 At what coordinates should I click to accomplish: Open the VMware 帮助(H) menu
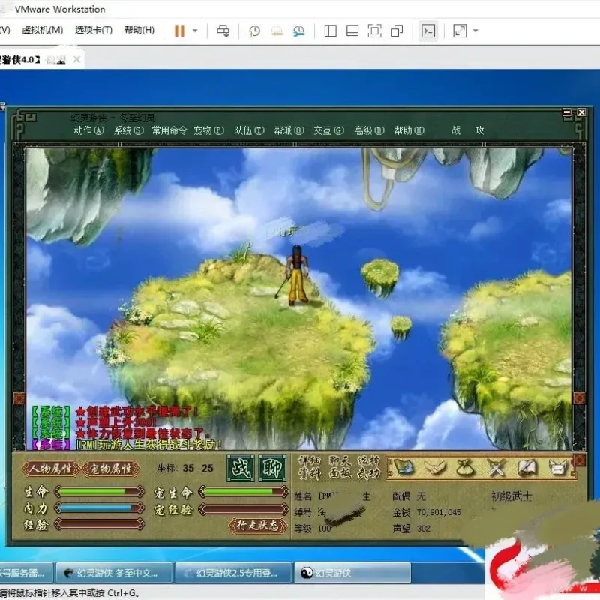tap(139, 30)
